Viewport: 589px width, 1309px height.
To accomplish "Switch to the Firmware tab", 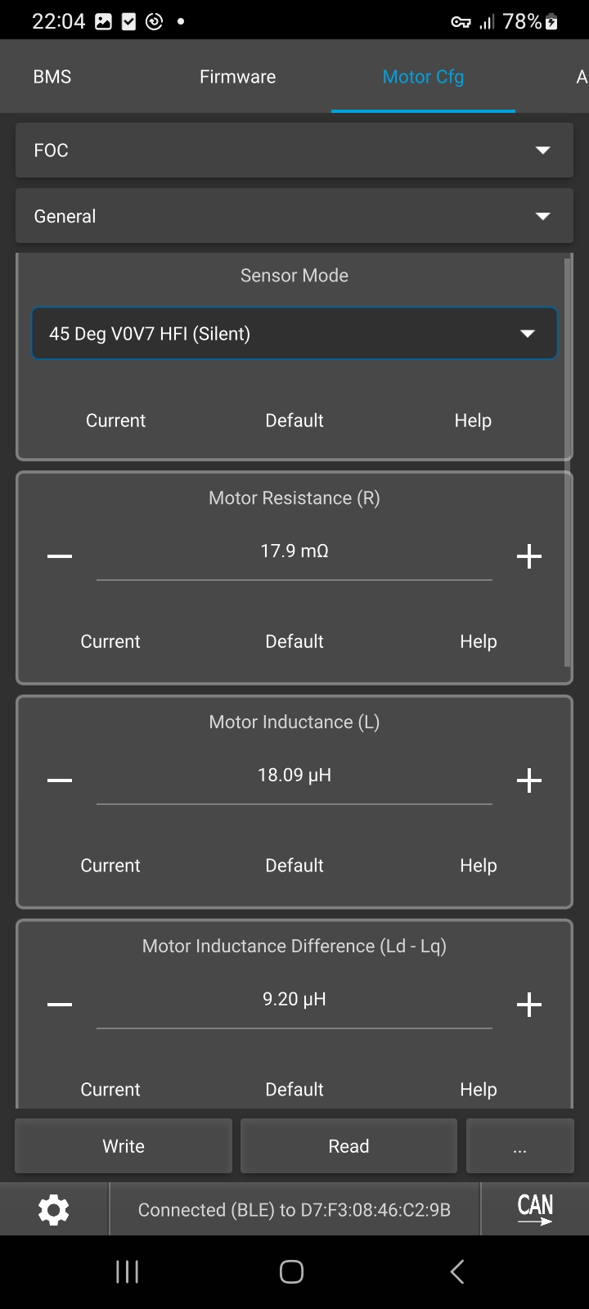I will pos(237,77).
